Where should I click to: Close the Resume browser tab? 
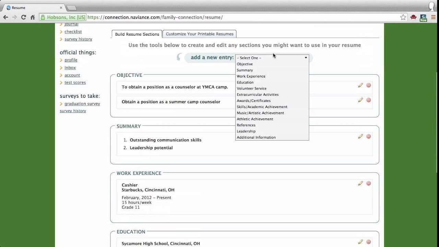(61, 8)
